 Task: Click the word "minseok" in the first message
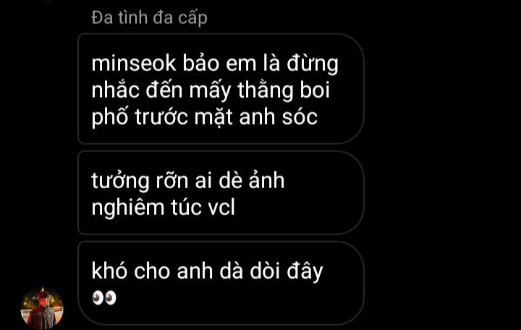coord(134,63)
